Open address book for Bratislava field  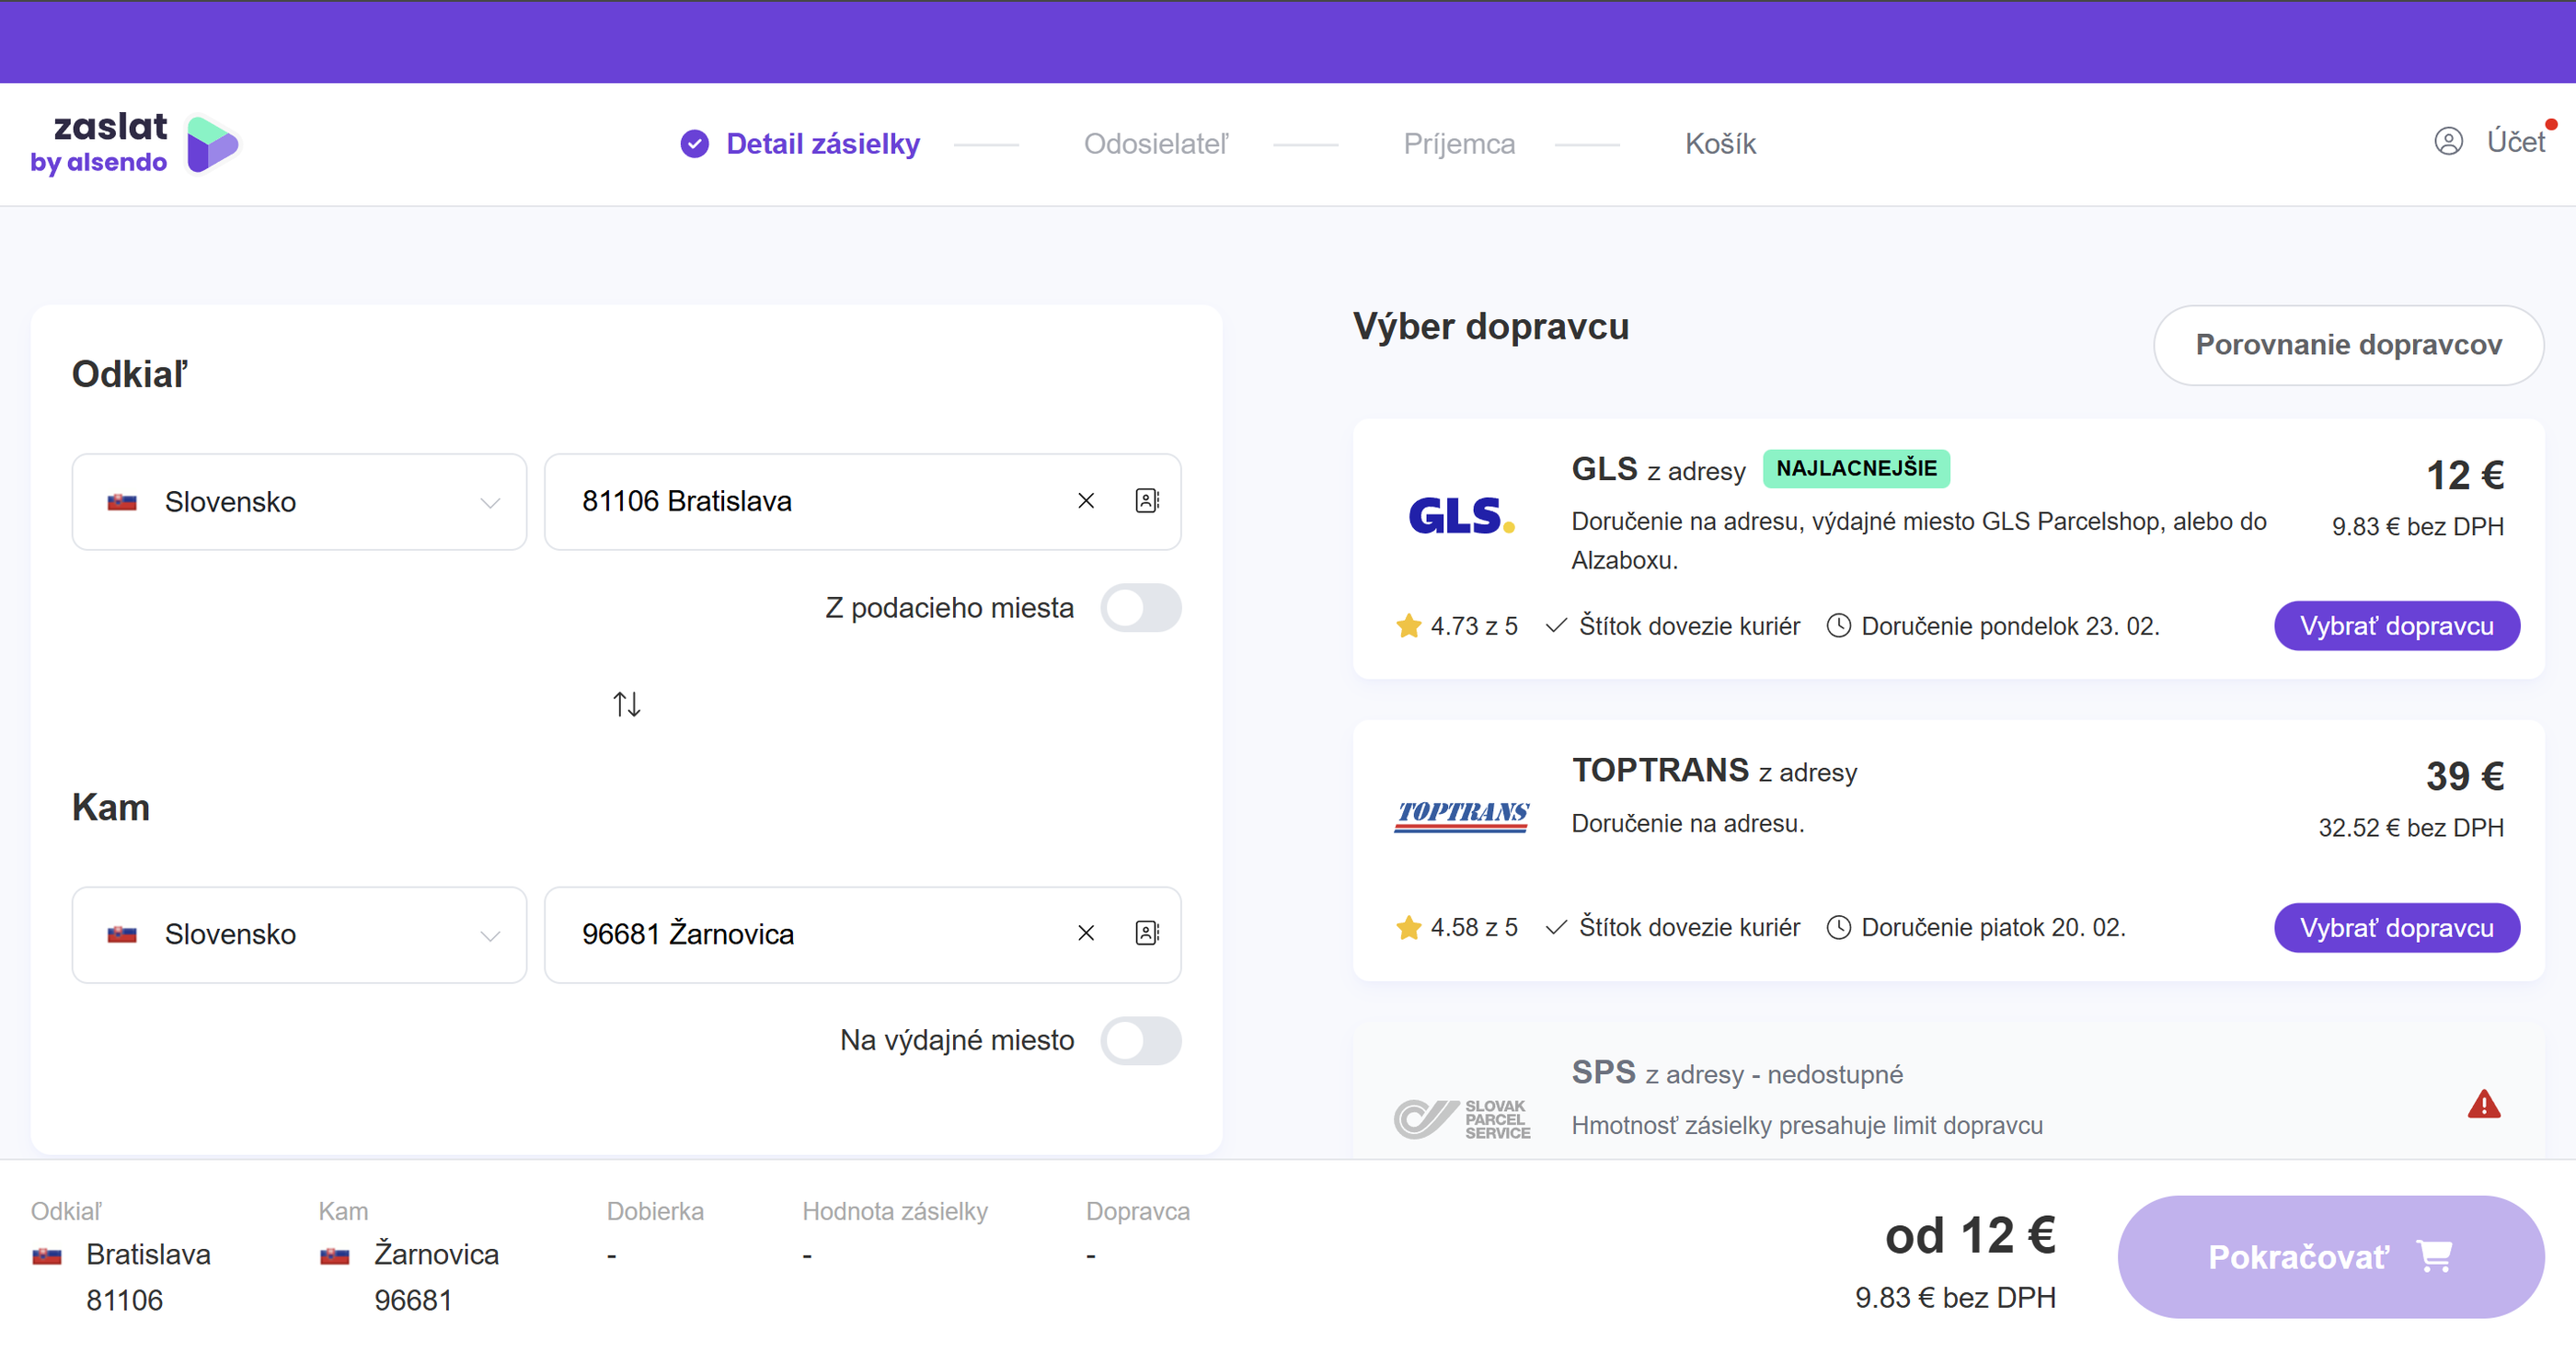pyautogui.click(x=1147, y=501)
